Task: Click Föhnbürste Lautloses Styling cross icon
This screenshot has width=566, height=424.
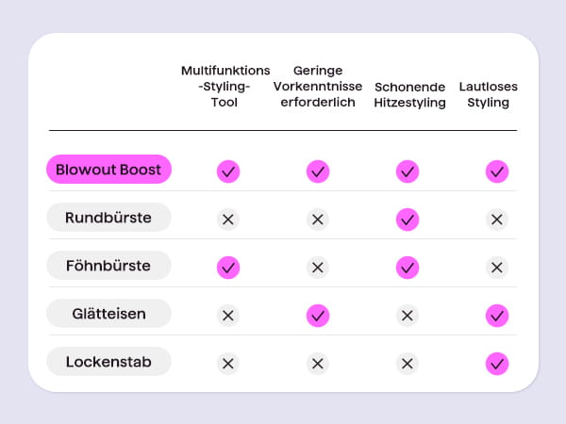Action: click(x=497, y=268)
